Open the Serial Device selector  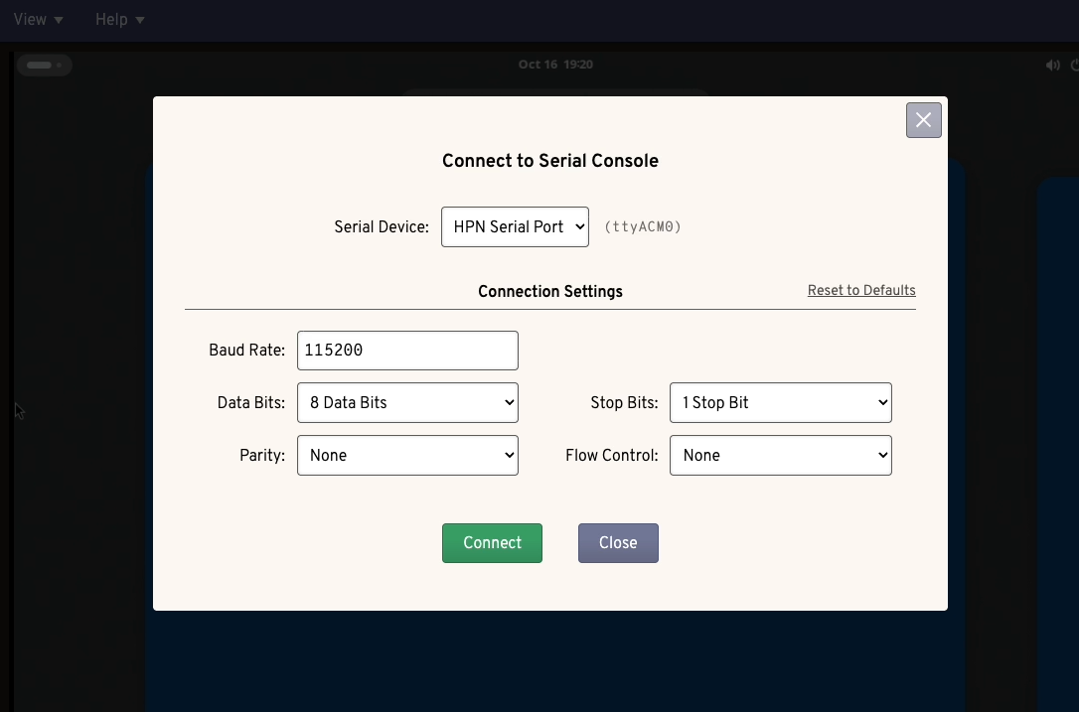tap(515, 226)
